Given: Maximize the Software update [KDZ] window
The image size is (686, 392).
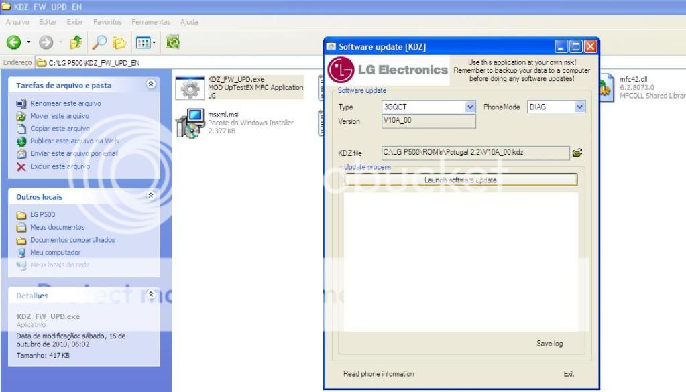Looking at the screenshot, I should [576, 46].
